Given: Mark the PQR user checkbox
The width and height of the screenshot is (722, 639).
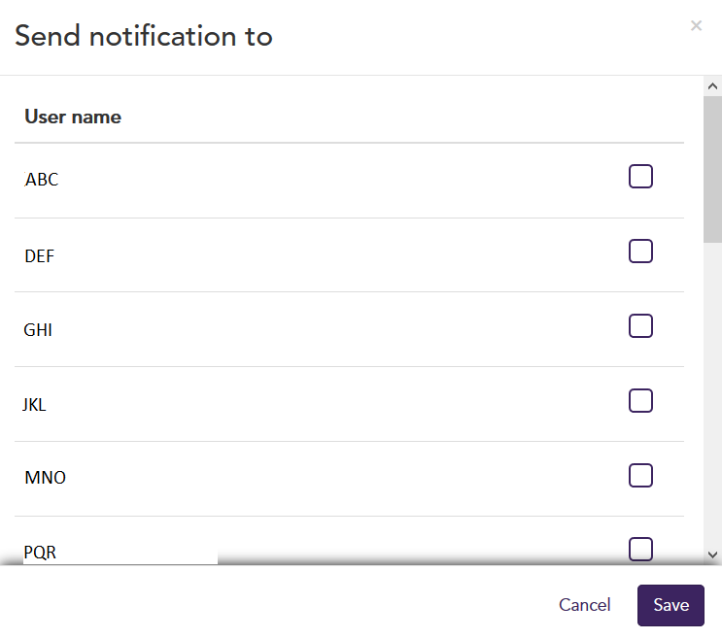Looking at the screenshot, I should click(640, 549).
